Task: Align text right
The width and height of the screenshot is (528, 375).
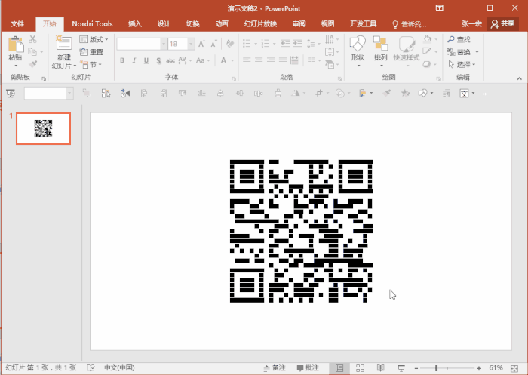Action: pyautogui.click(x=271, y=60)
